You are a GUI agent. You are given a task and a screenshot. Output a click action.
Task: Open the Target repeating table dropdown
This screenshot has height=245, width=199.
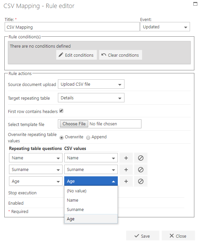[91, 98]
